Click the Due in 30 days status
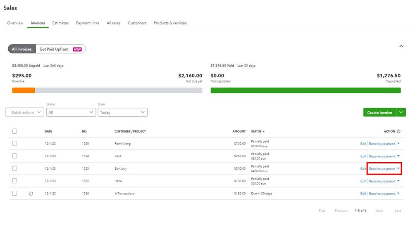Screen dimensions: 413x232 (261, 193)
